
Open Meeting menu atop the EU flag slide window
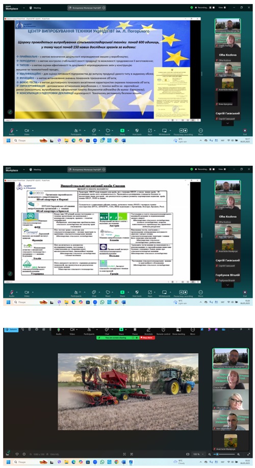coord(35,8)
